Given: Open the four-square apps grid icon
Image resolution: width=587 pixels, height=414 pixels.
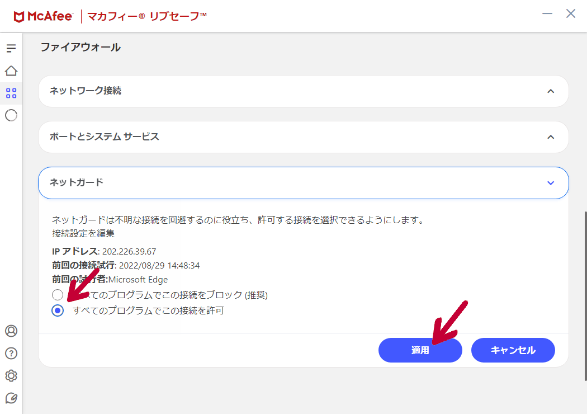Looking at the screenshot, I should coord(11,93).
